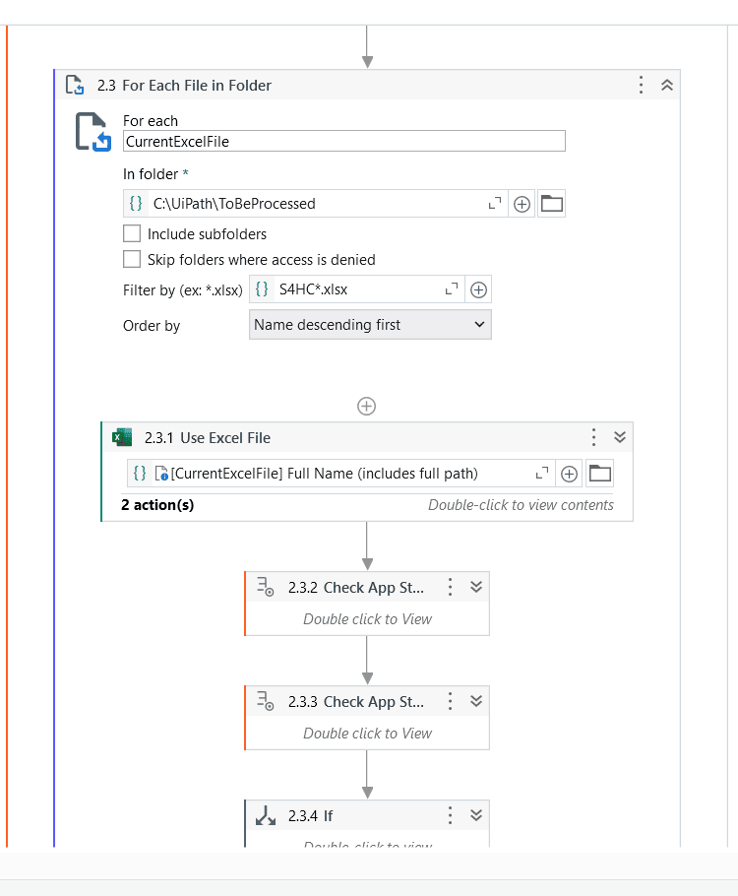
Task: Add activity with plus above Use Excel File
Action: 366,407
